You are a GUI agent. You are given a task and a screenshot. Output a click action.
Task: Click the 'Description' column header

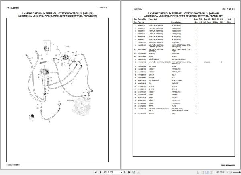(x=176, y=22)
